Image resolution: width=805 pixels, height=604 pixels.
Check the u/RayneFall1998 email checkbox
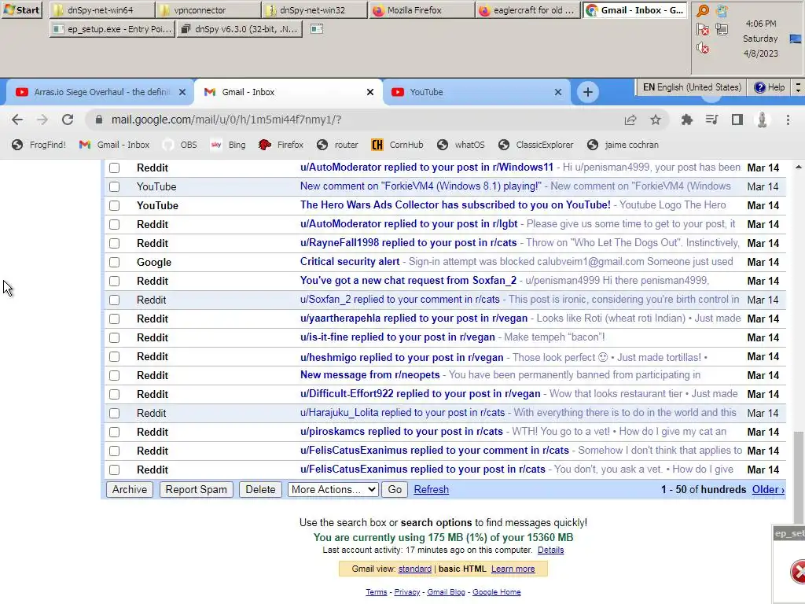click(115, 244)
